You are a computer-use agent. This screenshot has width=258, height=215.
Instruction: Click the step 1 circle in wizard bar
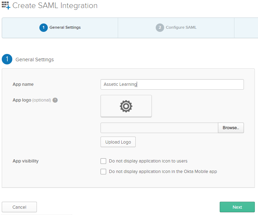coord(44,28)
